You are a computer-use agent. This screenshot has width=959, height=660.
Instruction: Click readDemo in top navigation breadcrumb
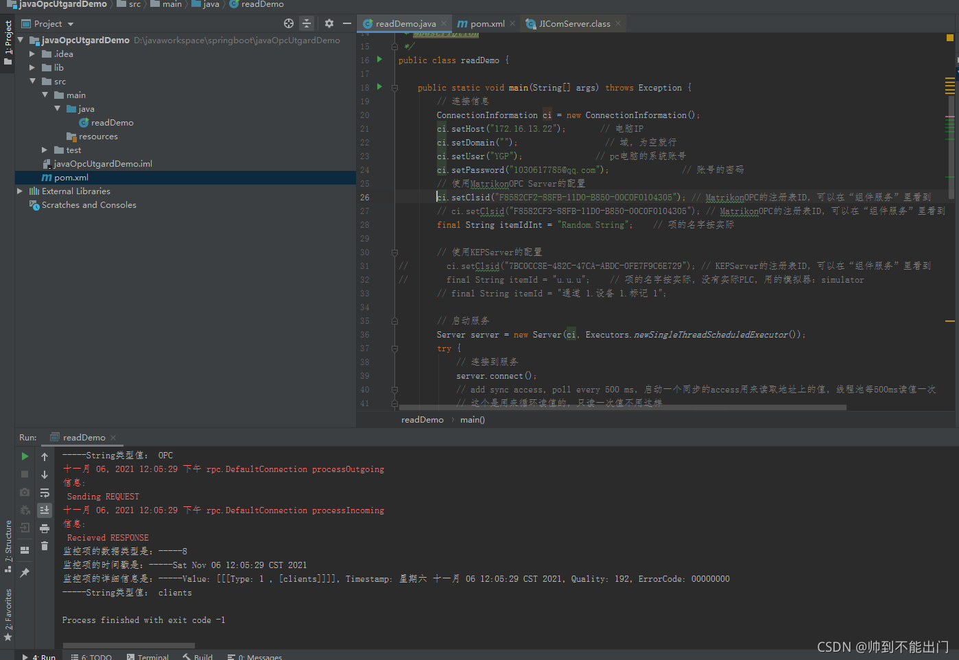[x=257, y=4]
